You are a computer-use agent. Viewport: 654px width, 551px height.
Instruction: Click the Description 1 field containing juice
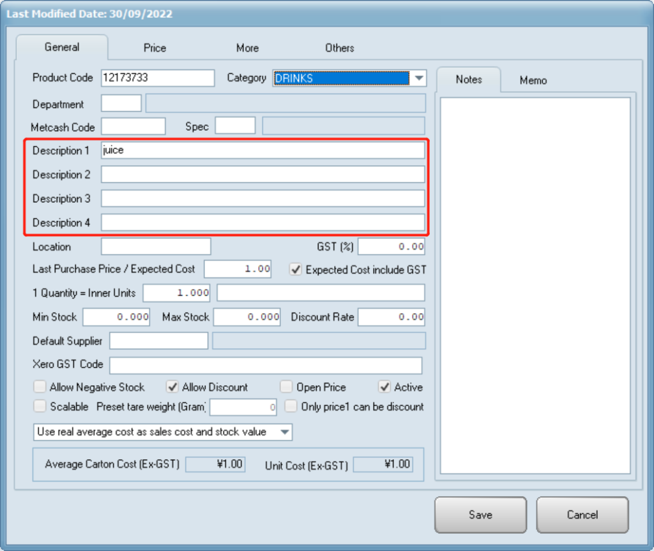262,151
